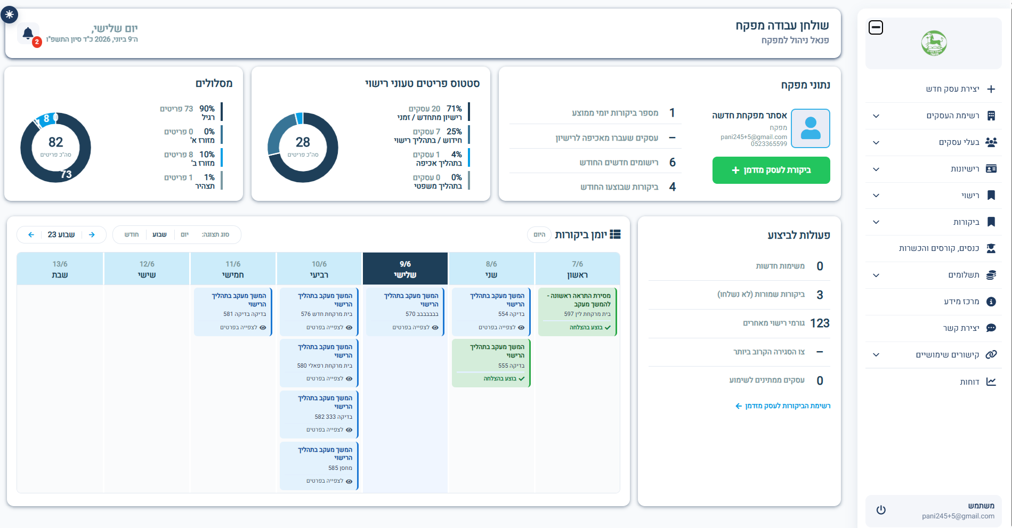Open the רשימת הביקורות לעסק מזדמן link

tap(783, 406)
